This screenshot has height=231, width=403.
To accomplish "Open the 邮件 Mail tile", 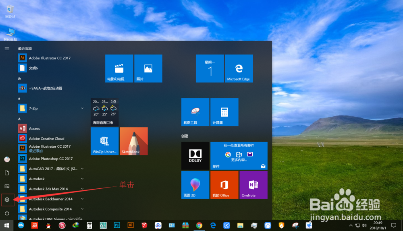I will [239, 155].
